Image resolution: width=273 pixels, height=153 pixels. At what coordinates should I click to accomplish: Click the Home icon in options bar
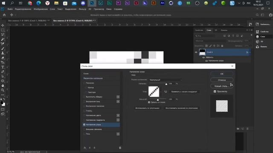4,15
